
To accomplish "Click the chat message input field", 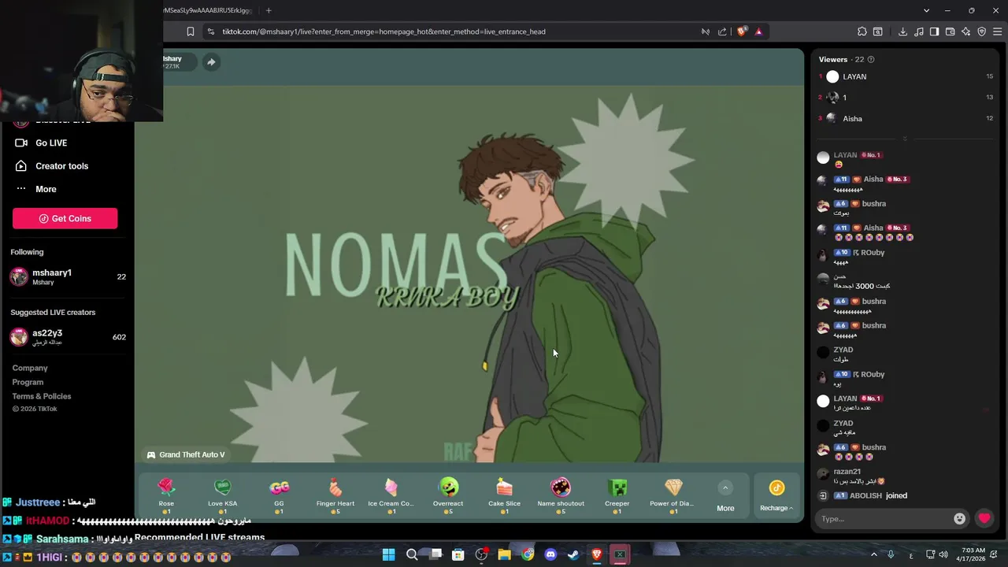I will point(884,518).
